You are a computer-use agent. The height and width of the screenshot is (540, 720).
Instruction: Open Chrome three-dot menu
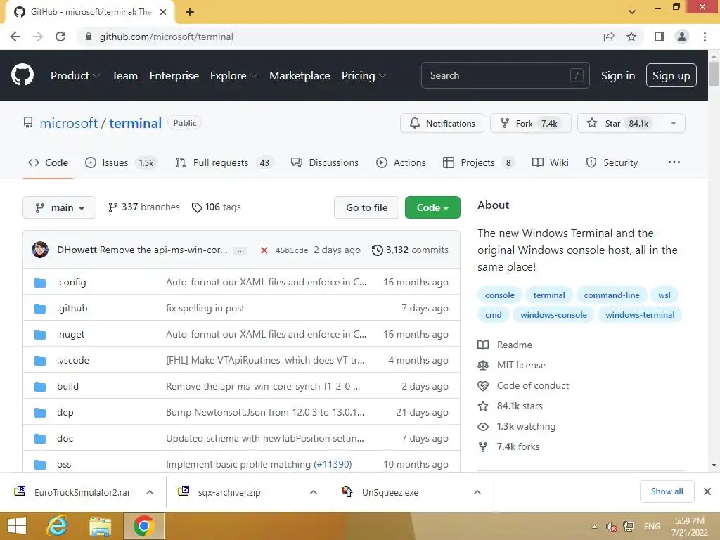(x=705, y=37)
